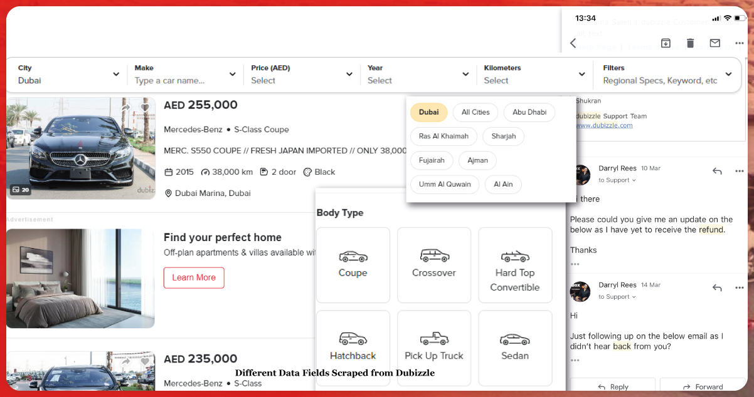The width and height of the screenshot is (754, 397).
Task: Select the Fujairah city chip
Action: click(x=432, y=160)
